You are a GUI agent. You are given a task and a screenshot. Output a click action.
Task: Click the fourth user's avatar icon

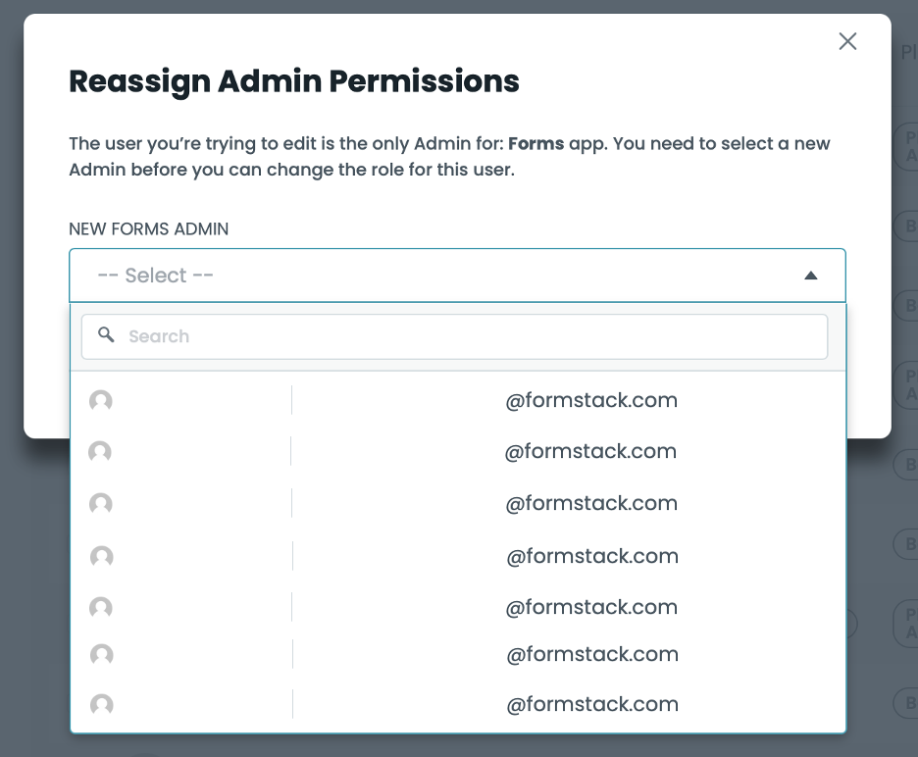coord(101,557)
